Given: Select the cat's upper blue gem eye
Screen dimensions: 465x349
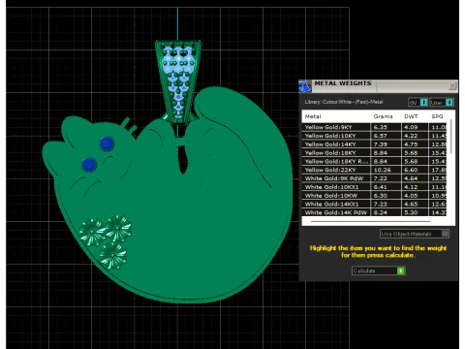Looking at the screenshot, I should (107, 143).
